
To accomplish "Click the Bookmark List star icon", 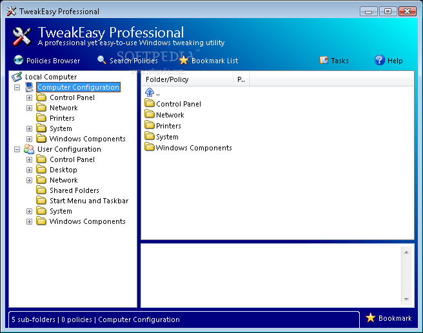I will pos(183,60).
